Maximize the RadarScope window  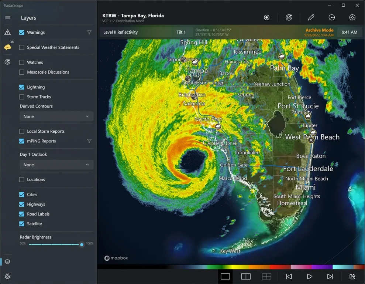[x=343, y=5]
